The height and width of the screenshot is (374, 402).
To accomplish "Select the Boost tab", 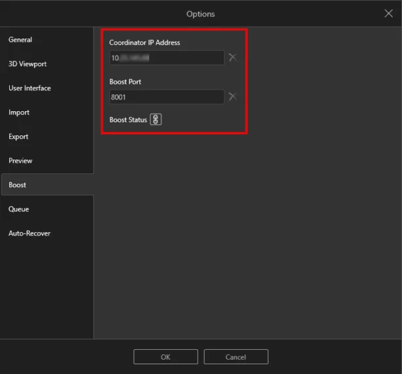I will tap(18, 185).
